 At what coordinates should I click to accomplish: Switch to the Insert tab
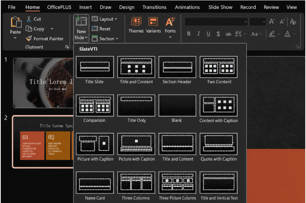click(86, 7)
